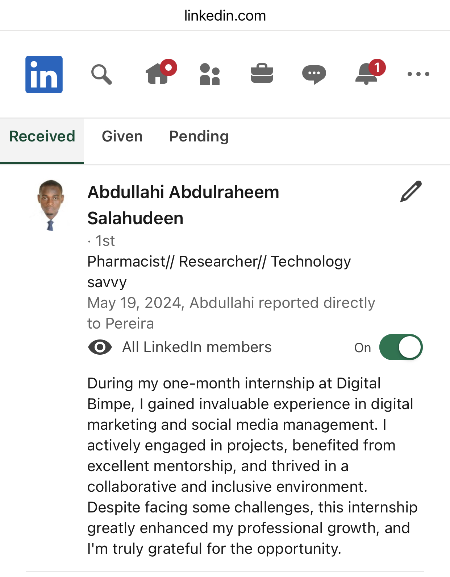Click the eye visibility icon

click(100, 347)
